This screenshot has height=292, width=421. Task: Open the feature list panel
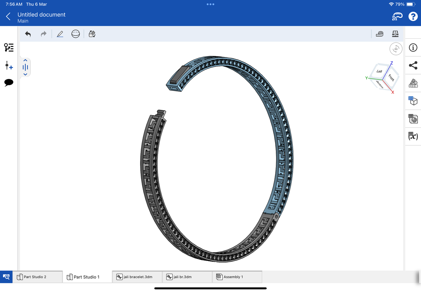[x=9, y=47]
